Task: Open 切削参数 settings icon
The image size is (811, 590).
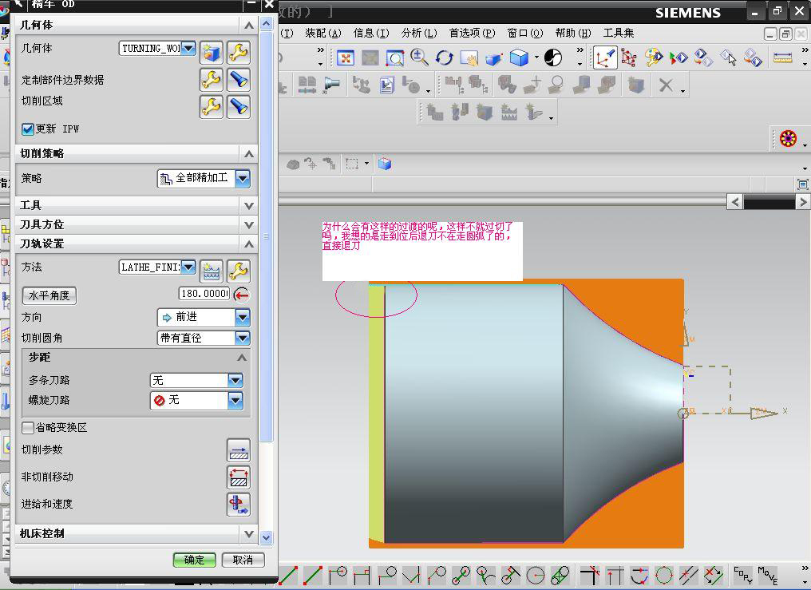Action: pos(239,449)
